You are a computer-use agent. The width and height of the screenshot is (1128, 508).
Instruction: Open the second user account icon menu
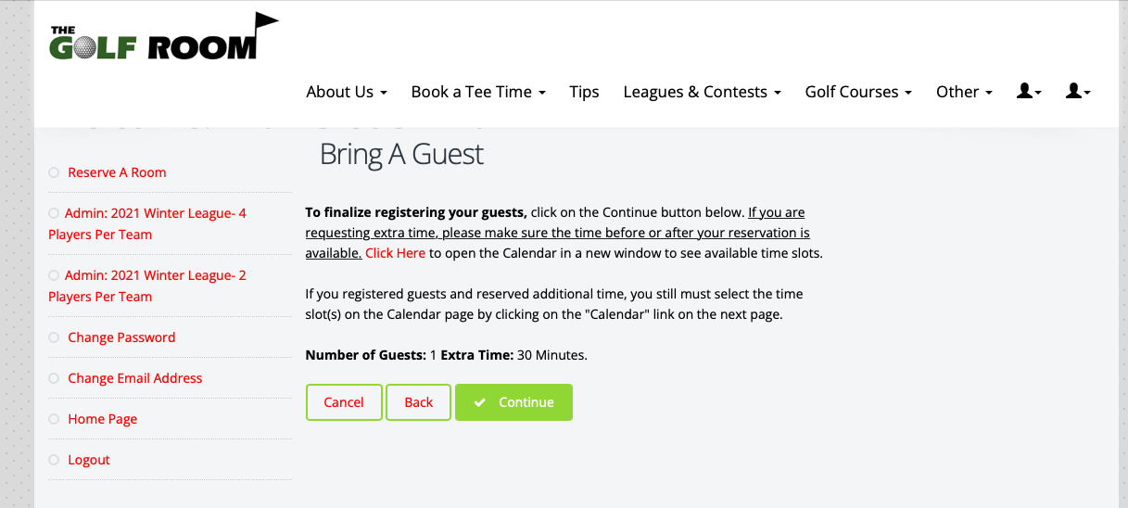[x=1078, y=91]
